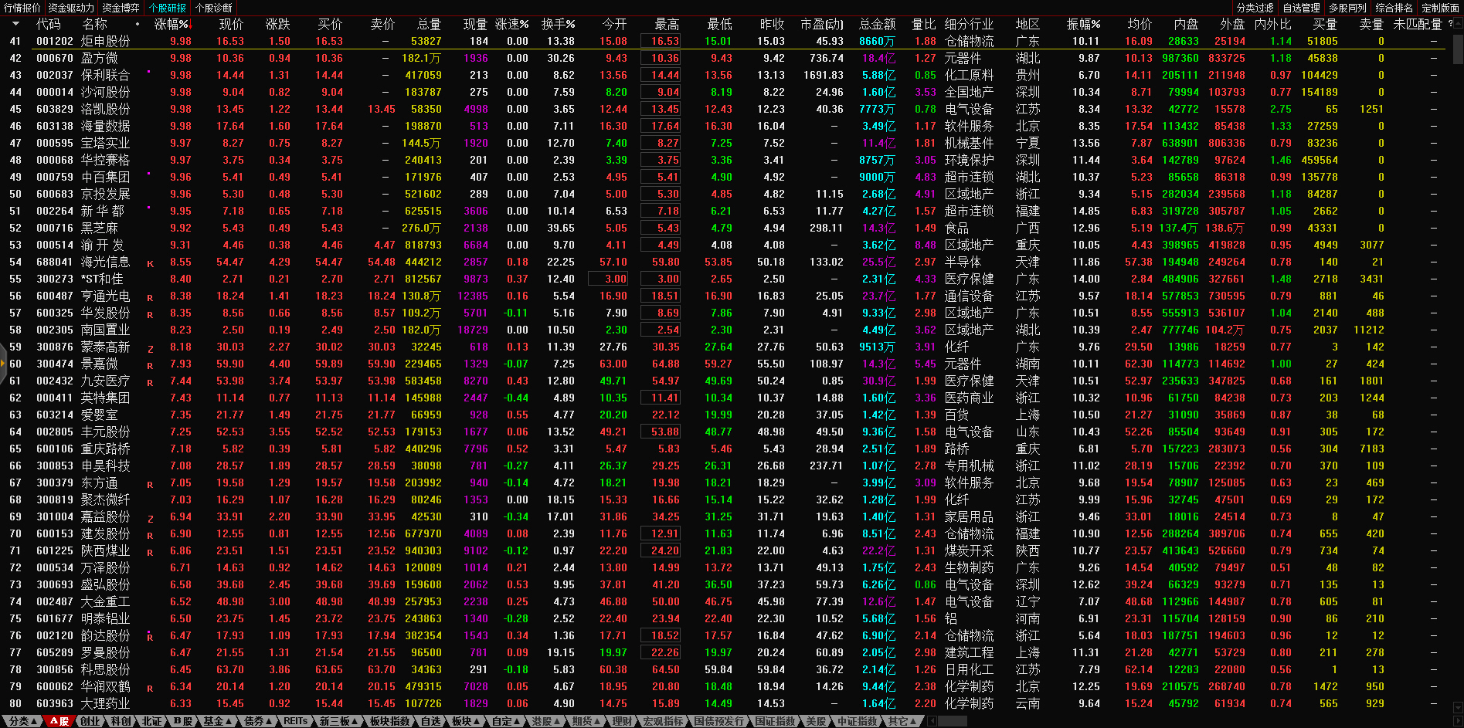This screenshot has height=728, width=1464.
Task: Click the scroll-up arrow on vertical scrollbar
Action: (1457, 24)
